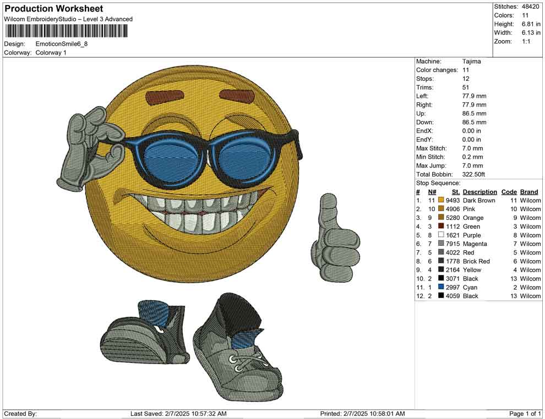Viewport: 545px width, 419px height.
Task: Click the 1778 Brick Red swatch
Action: (x=441, y=261)
